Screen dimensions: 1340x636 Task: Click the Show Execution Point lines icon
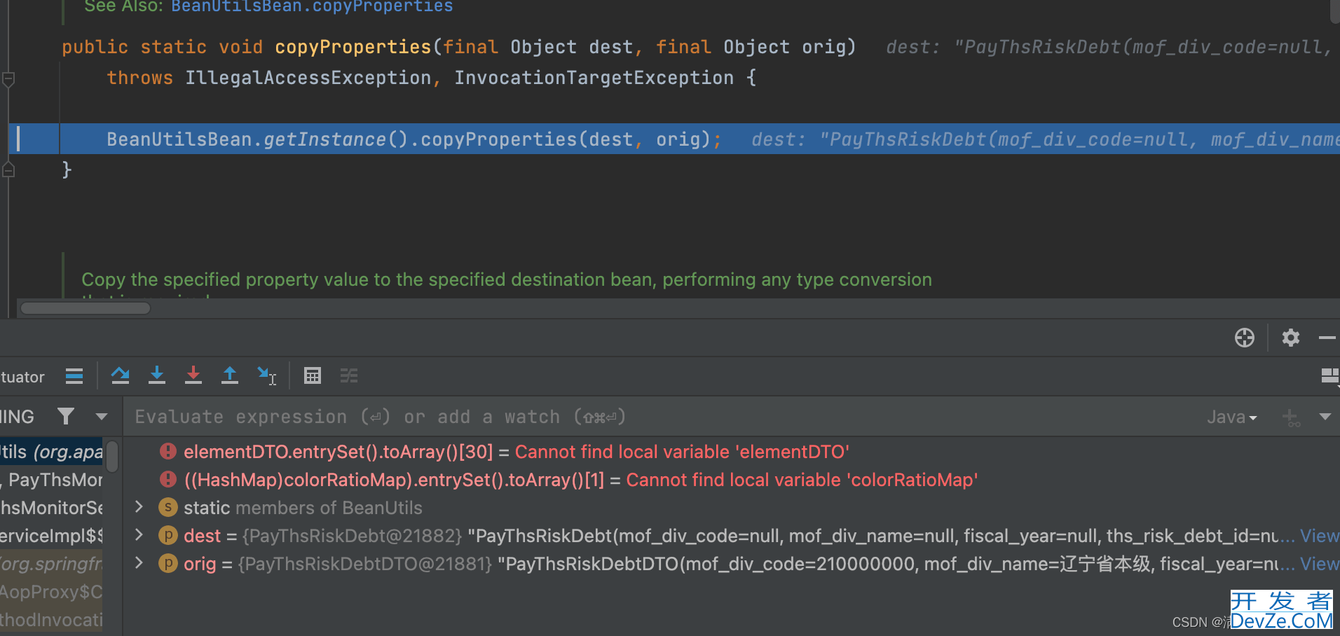pos(74,375)
